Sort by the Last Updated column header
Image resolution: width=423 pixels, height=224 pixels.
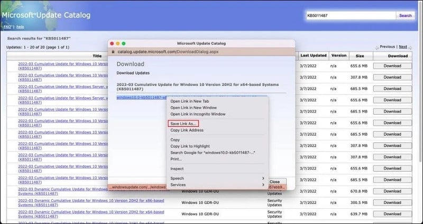point(314,55)
